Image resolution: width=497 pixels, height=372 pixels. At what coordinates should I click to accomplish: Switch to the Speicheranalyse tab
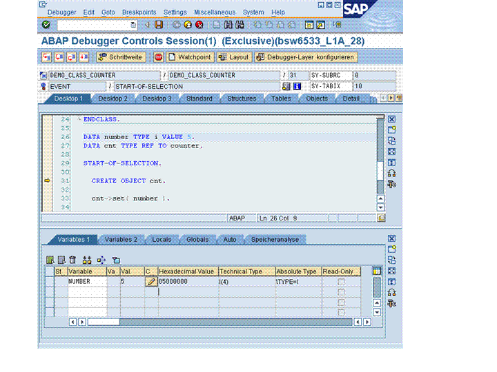click(x=275, y=240)
